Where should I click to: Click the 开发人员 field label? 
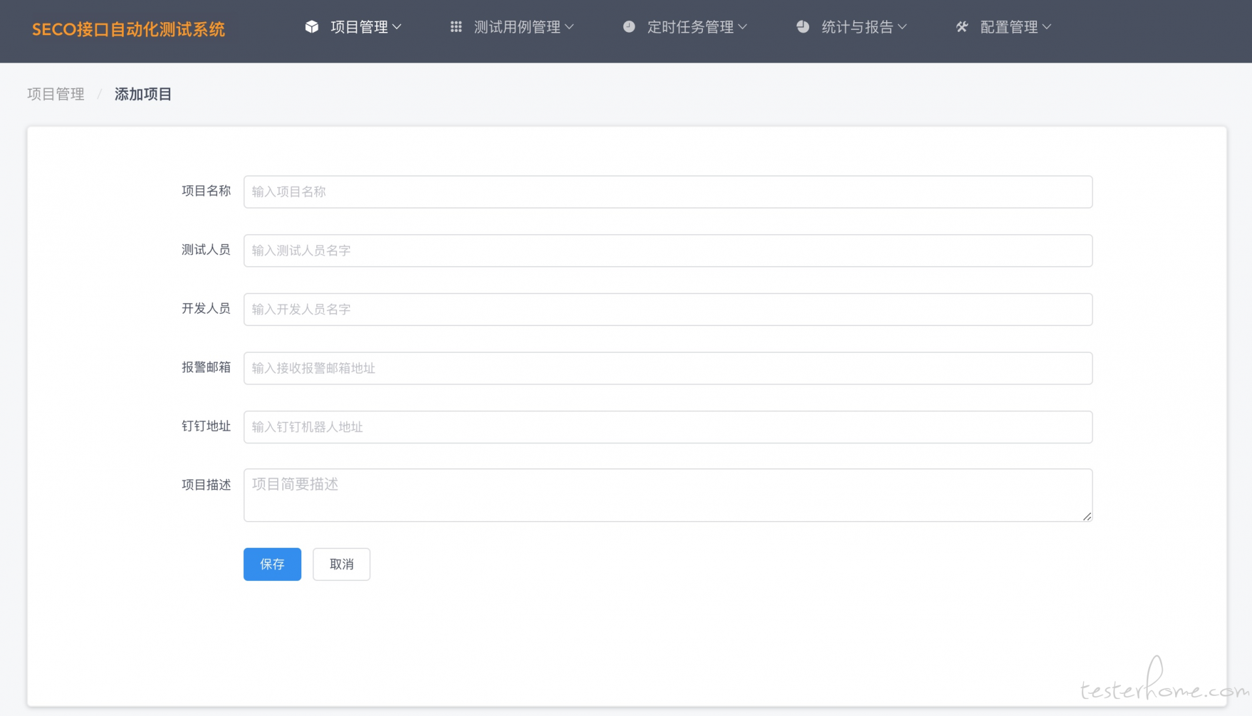(x=206, y=308)
